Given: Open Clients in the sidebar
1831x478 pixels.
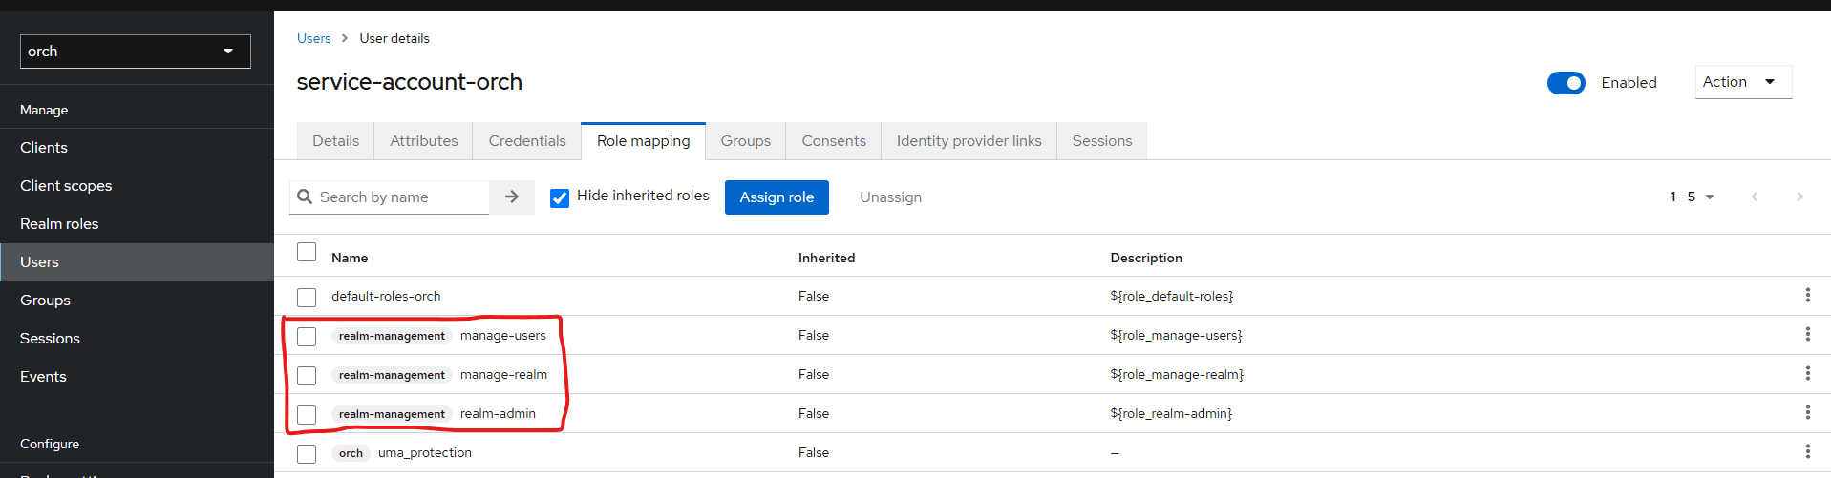Looking at the screenshot, I should point(44,148).
